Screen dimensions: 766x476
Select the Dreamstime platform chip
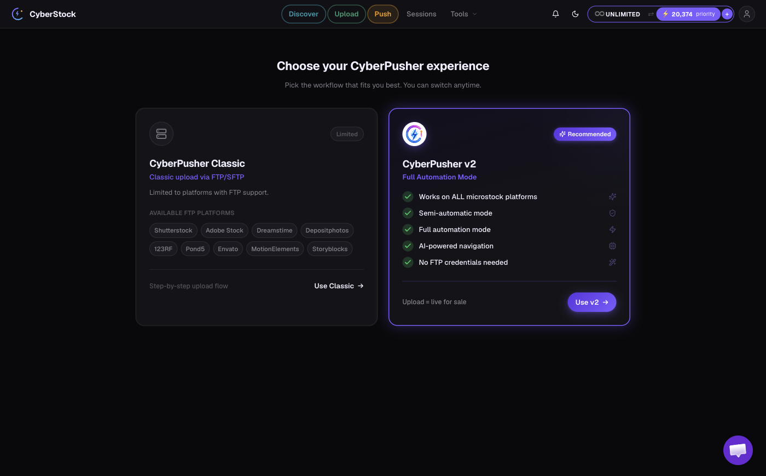[x=275, y=230]
